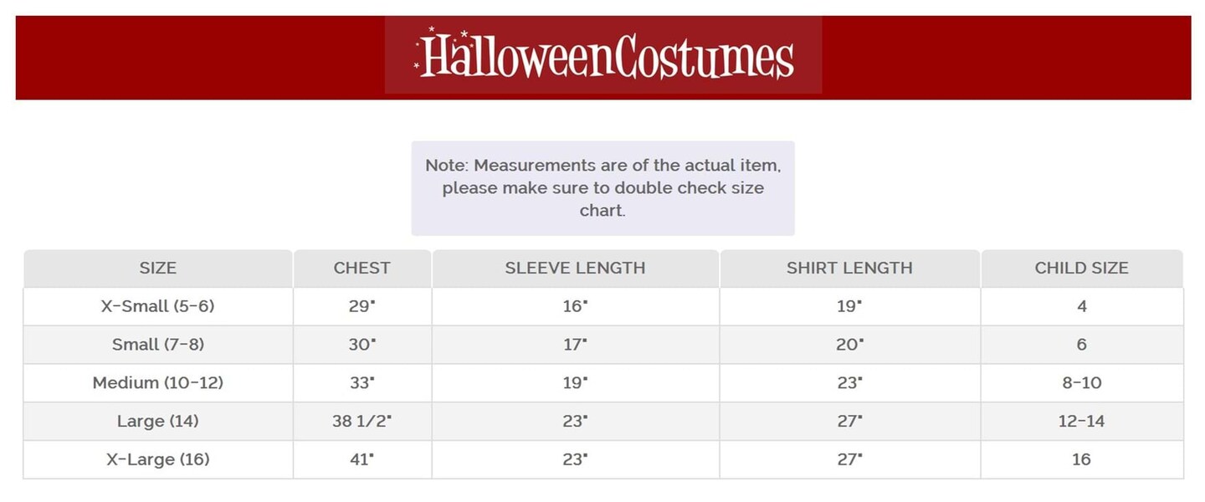Click the 33" chest measurement
The height and width of the screenshot is (502, 1205).
click(x=361, y=383)
